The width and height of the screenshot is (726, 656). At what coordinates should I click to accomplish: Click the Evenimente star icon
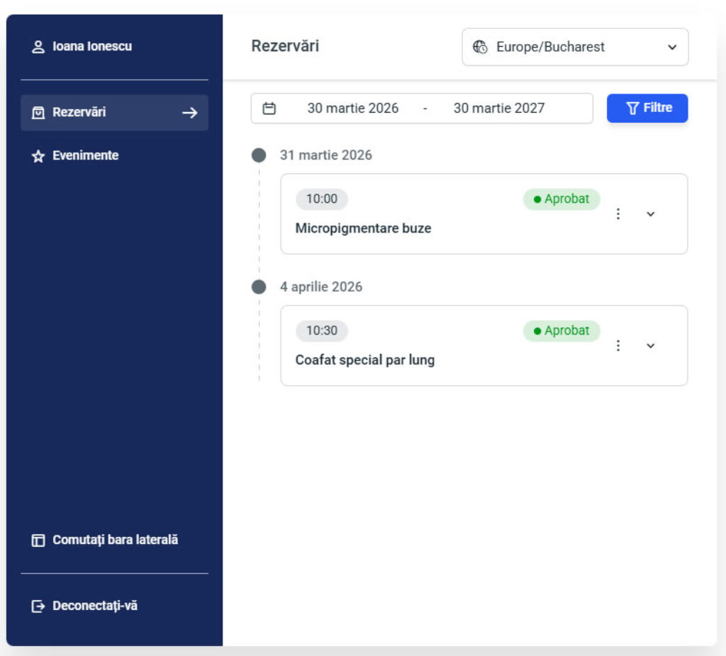tap(38, 156)
